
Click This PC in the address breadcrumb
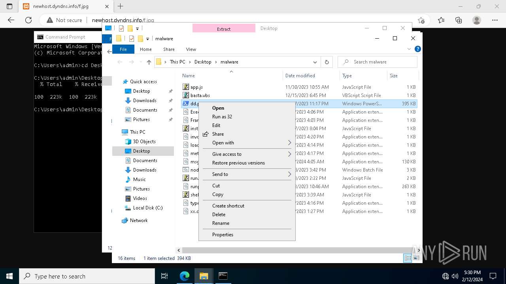(177, 62)
